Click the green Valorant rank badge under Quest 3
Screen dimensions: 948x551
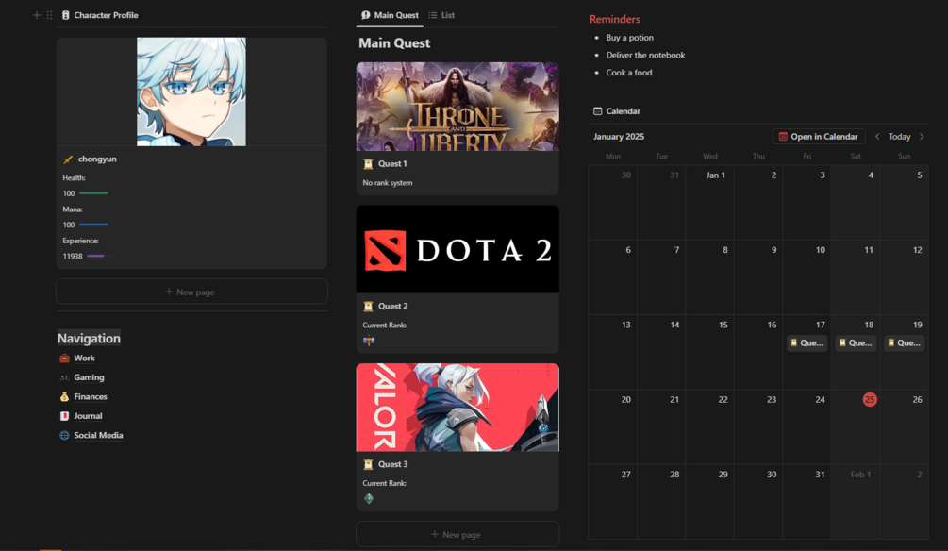coord(369,498)
